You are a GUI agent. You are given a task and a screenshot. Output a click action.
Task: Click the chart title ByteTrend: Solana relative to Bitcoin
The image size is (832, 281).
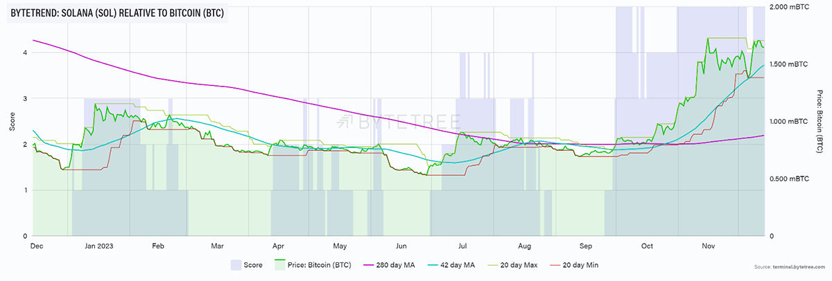tap(118, 13)
